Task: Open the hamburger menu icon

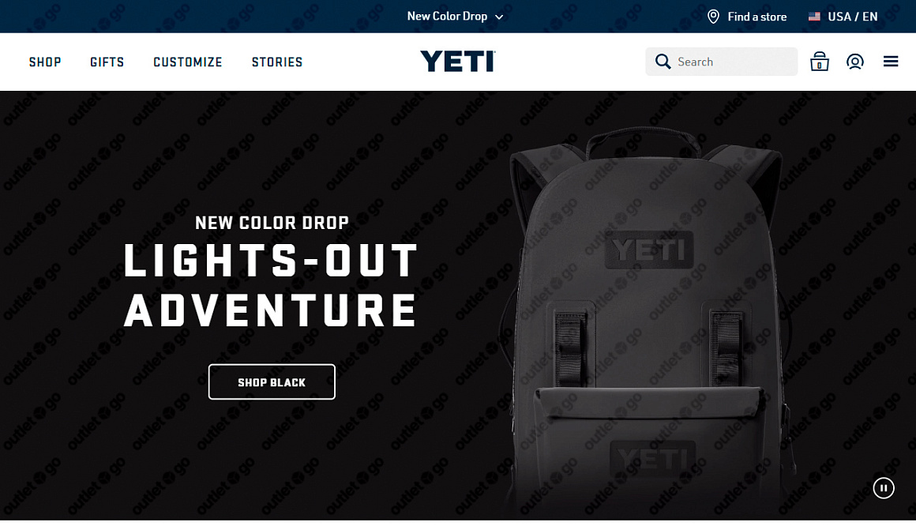Action: [890, 62]
